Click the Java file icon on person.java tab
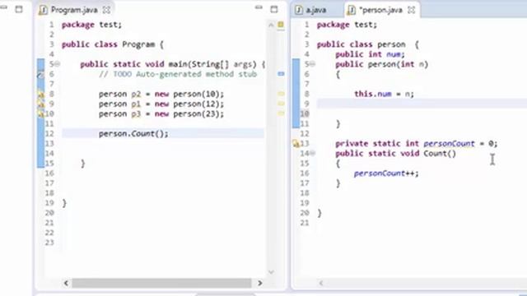Viewport: 527px width, 296px height. pos(351,10)
